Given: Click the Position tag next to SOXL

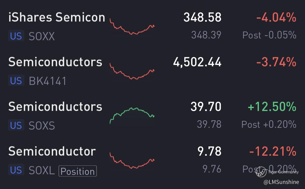Looking at the screenshot, I should coord(78,171).
